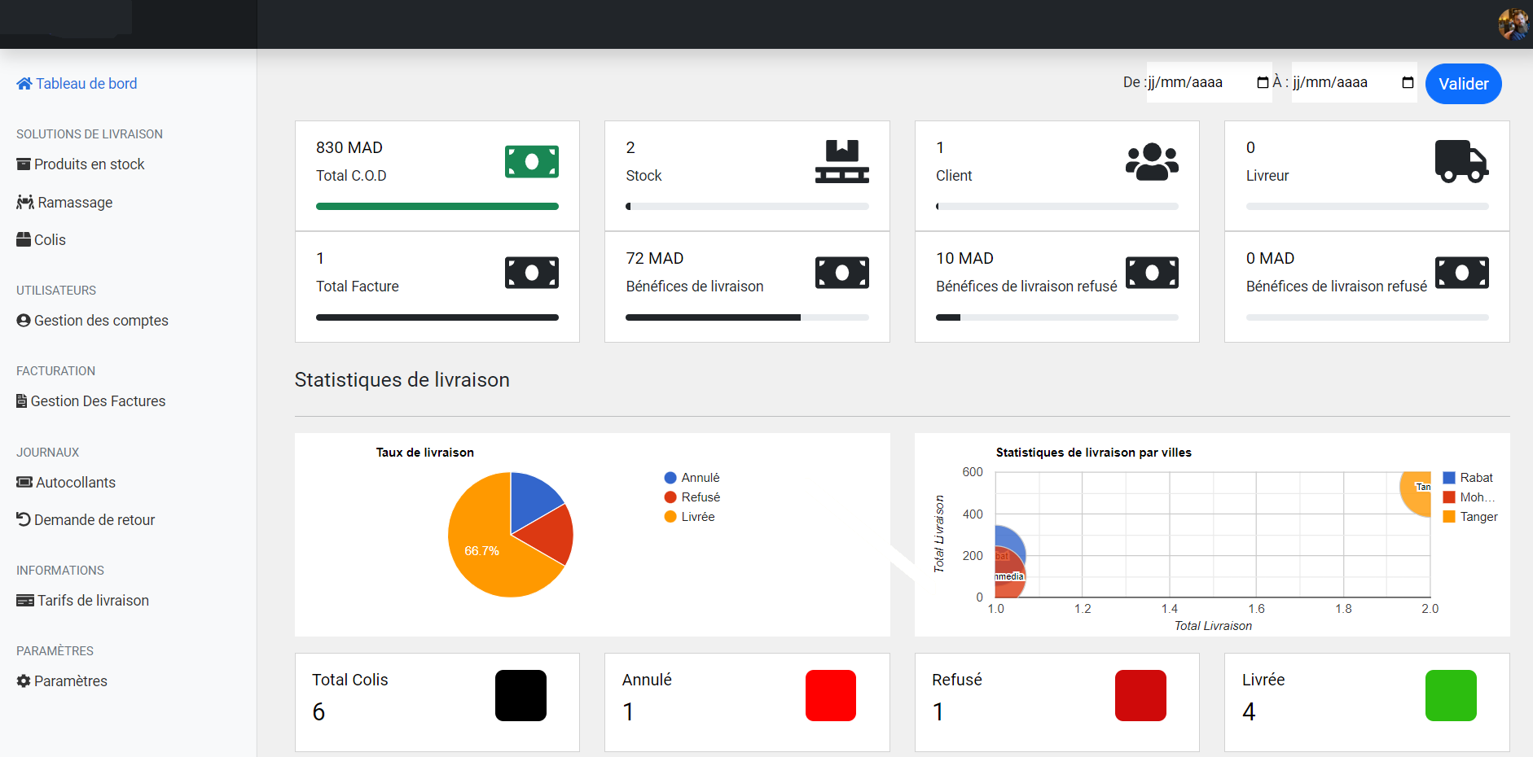Open Tarifs de livraison link
Screen dimensions: 1533x757
[93, 601]
